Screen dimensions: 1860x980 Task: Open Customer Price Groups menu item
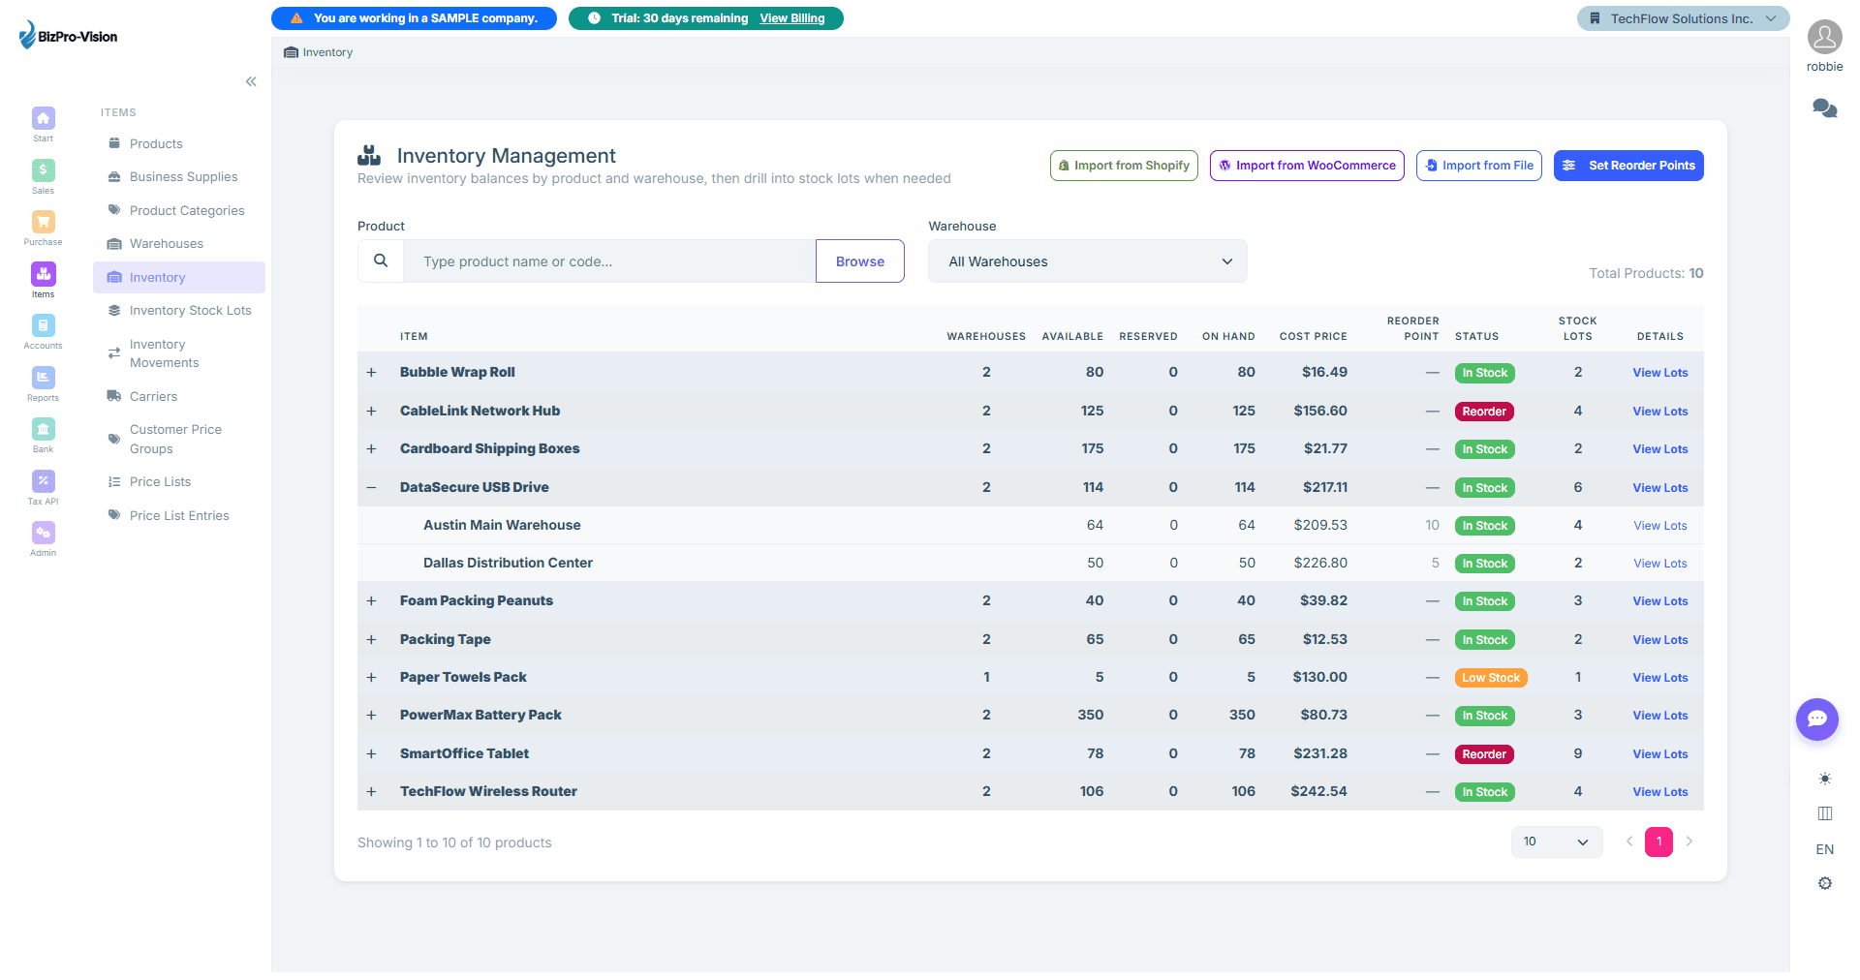pyautogui.click(x=179, y=439)
